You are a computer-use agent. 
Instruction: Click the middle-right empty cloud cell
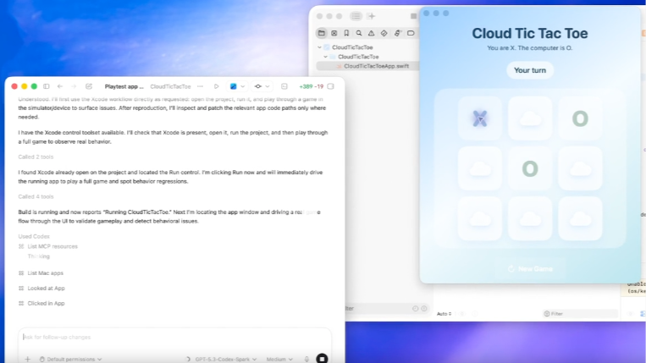point(580,168)
